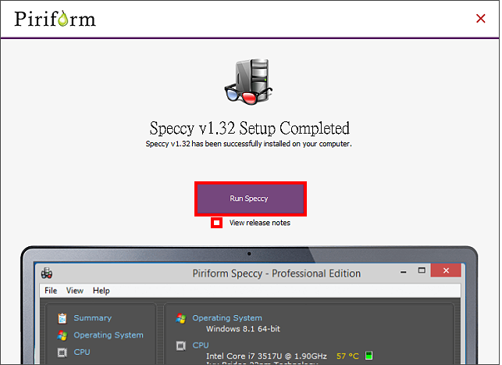Open the Help menu in Speccy preview
The height and width of the screenshot is (365, 502).
click(x=101, y=291)
